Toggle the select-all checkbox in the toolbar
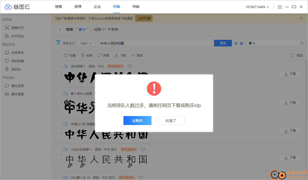This screenshot has height=180, width=308. tap(59, 55)
